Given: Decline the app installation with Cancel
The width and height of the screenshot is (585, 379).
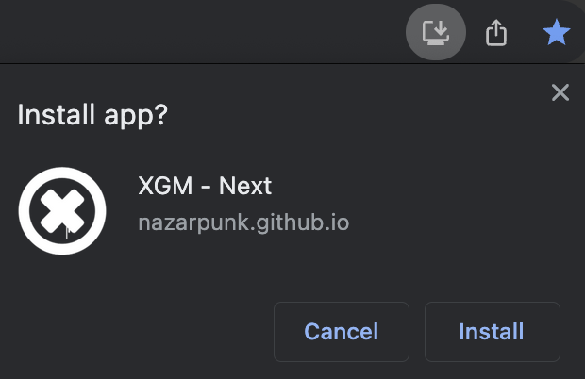Looking at the screenshot, I should 341,332.
